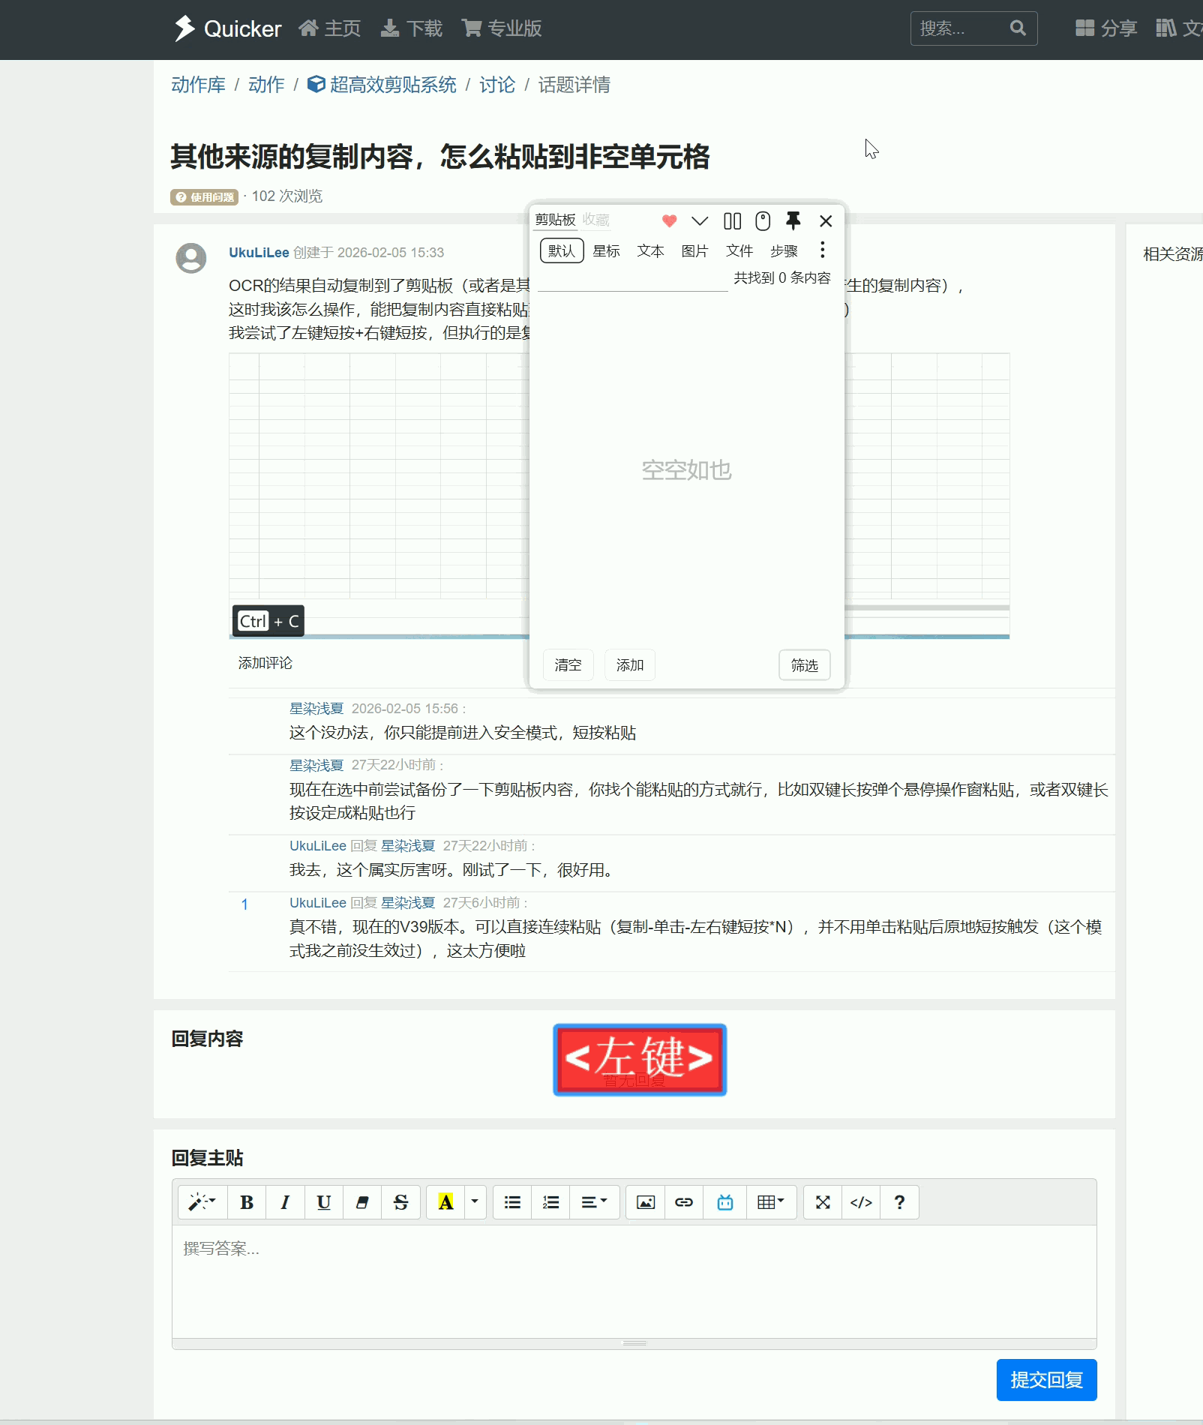Click the insert link icon in editor
Screen dimensions: 1203x1425
click(683, 1202)
